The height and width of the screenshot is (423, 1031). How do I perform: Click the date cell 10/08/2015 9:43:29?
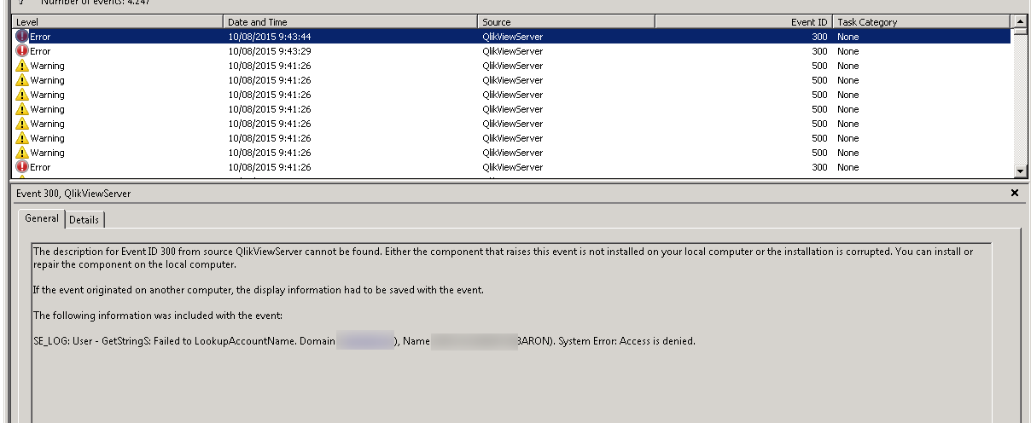269,51
